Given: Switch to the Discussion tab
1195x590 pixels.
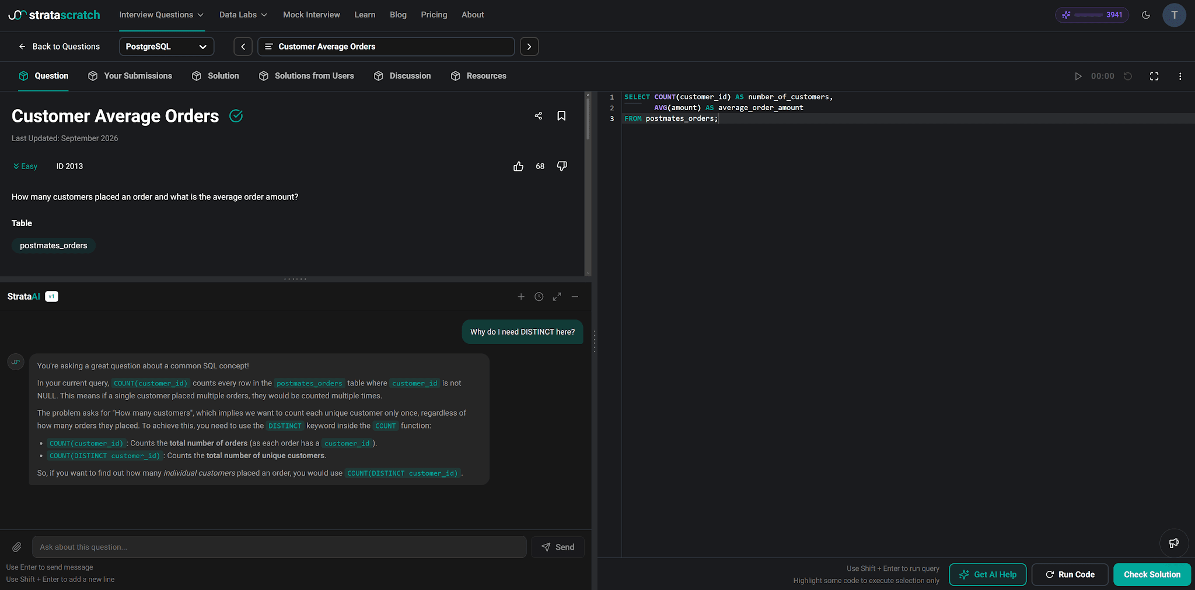Looking at the screenshot, I should pos(403,76).
